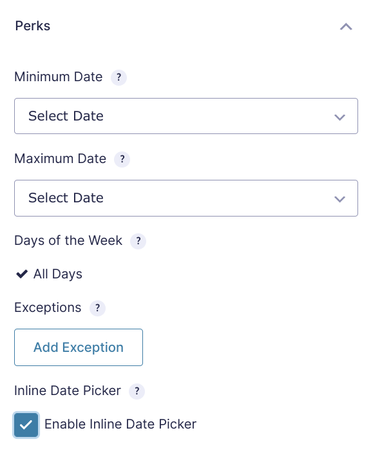Click the Inline Date Picker heading label
This screenshot has width=371, height=464.
pyautogui.click(x=68, y=391)
